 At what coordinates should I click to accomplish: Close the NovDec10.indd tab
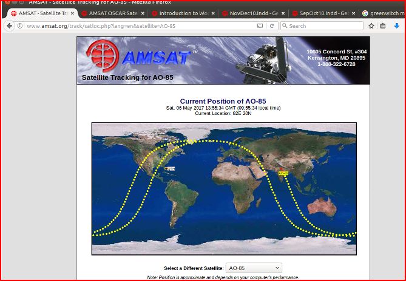pos(283,13)
